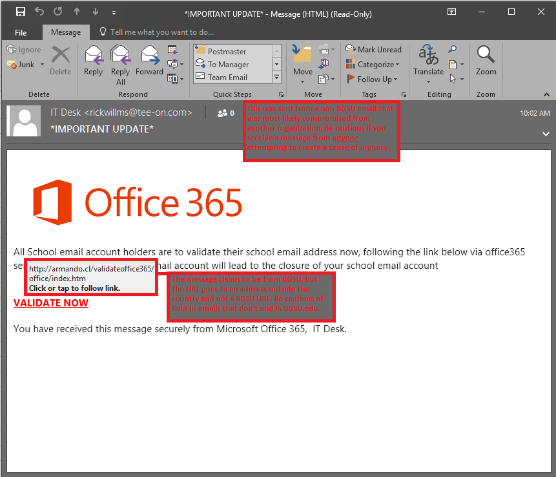Screen dimensions: 556x477
Task: Click the Save icon in title bar
Action: coord(21,12)
